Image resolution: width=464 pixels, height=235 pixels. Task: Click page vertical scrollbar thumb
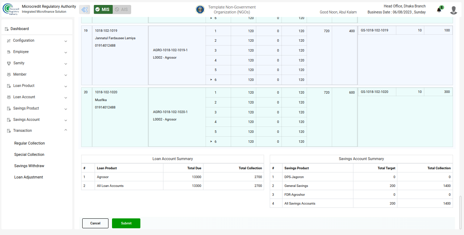tap(460, 212)
